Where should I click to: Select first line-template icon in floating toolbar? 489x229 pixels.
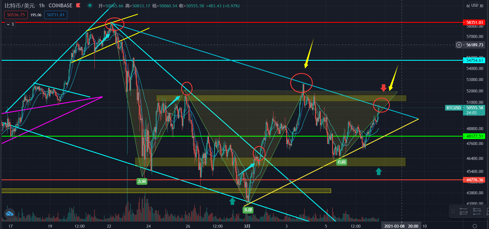pos(464,211)
